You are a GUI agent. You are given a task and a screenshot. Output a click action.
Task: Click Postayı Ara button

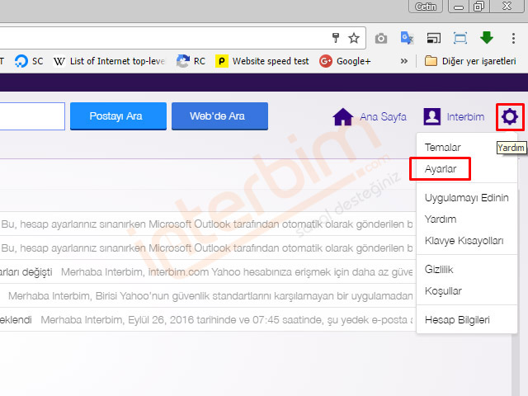tap(118, 116)
